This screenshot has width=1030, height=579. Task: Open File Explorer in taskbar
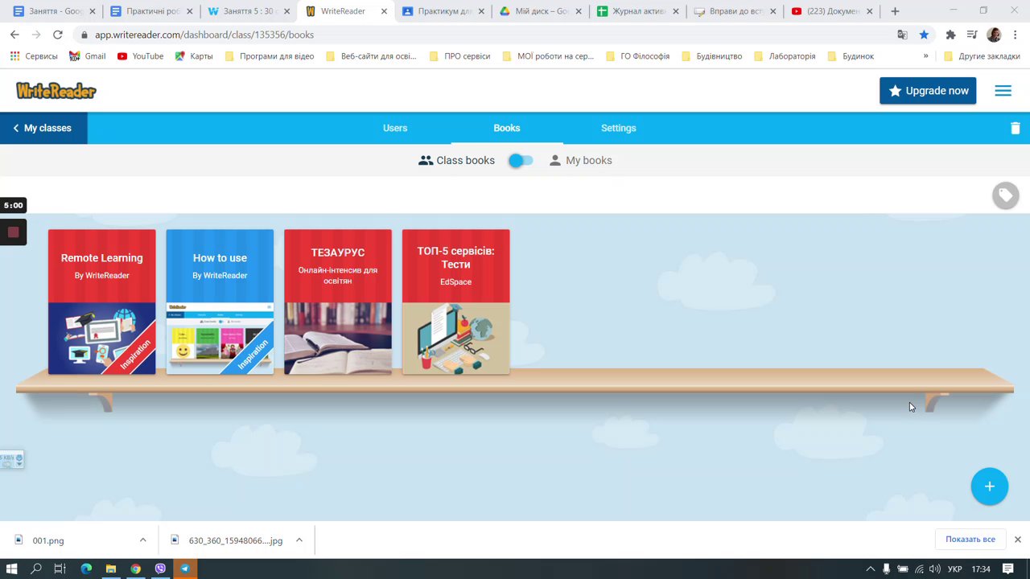click(111, 569)
